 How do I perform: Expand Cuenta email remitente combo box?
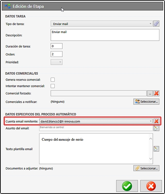[96, 121]
